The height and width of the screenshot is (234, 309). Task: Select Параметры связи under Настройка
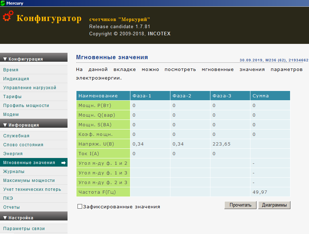34,229
